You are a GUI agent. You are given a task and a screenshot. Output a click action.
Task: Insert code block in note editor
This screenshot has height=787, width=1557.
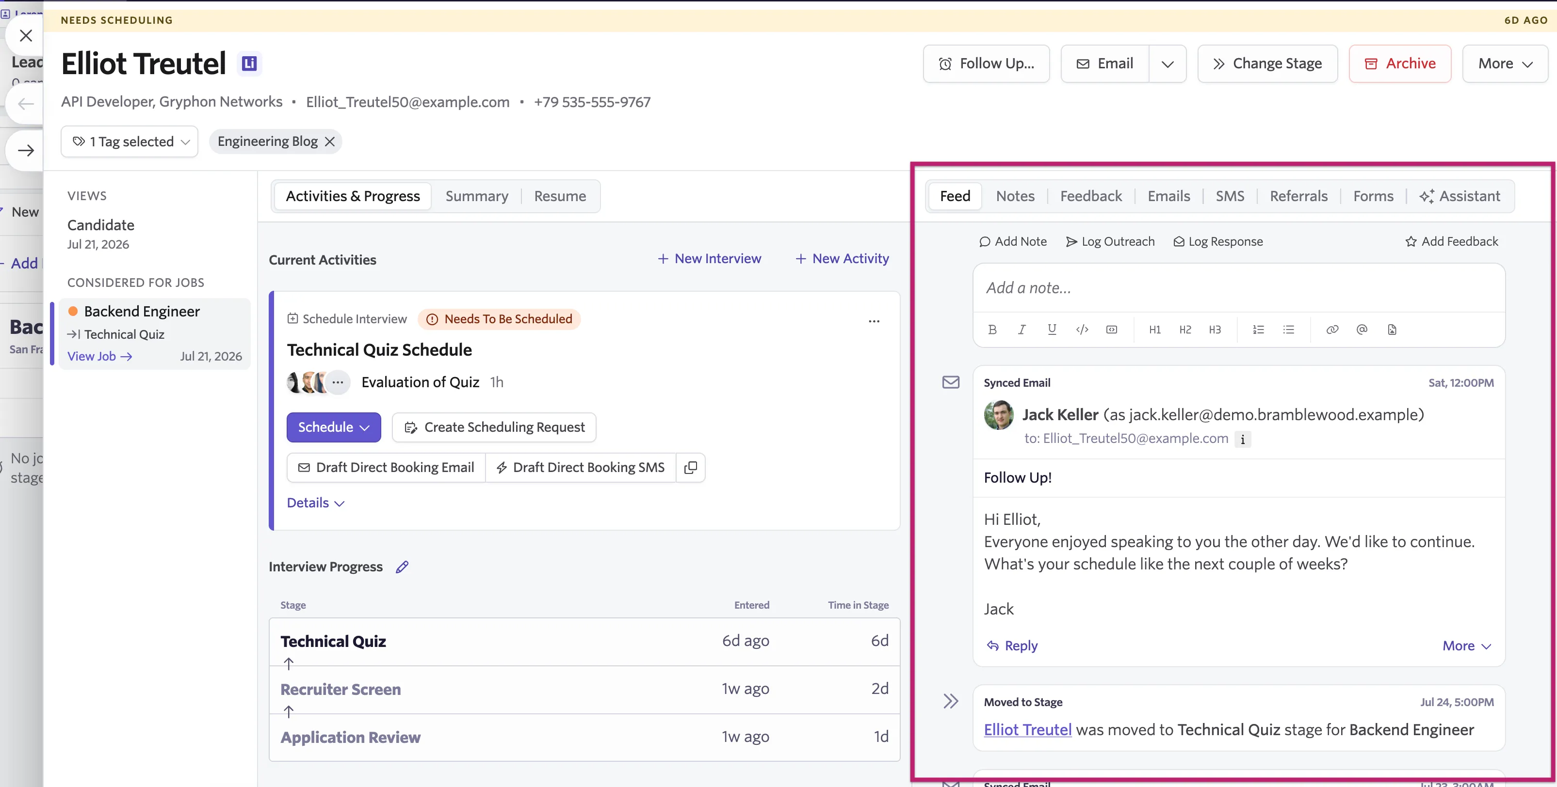[1112, 329]
